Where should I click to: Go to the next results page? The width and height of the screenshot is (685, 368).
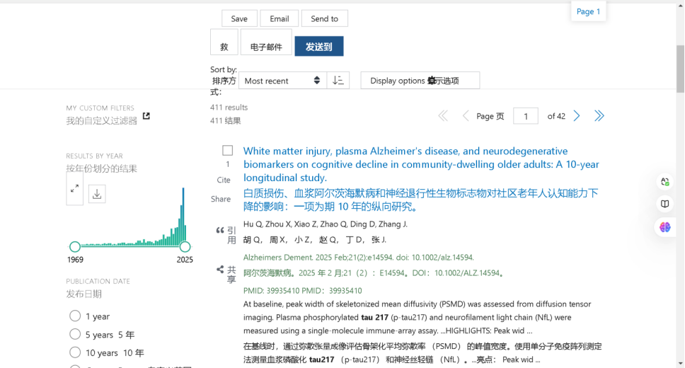[577, 116]
